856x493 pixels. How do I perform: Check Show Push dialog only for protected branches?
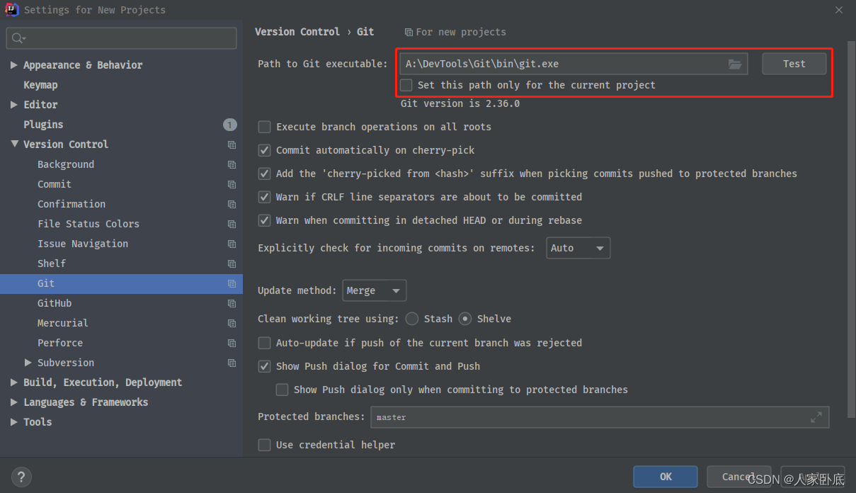click(282, 390)
